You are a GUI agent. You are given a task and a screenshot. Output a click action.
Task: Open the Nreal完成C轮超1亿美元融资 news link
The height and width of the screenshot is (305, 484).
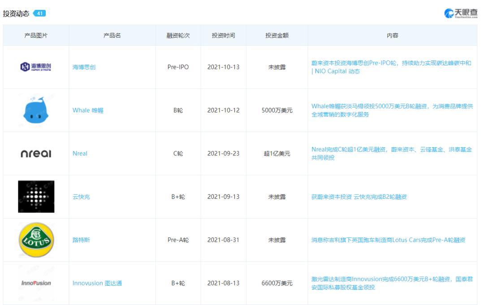click(392, 154)
